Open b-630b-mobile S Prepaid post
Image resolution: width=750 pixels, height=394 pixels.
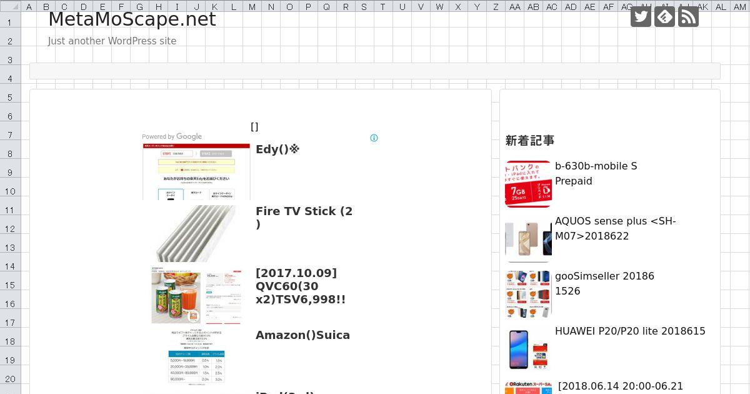[x=596, y=173]
